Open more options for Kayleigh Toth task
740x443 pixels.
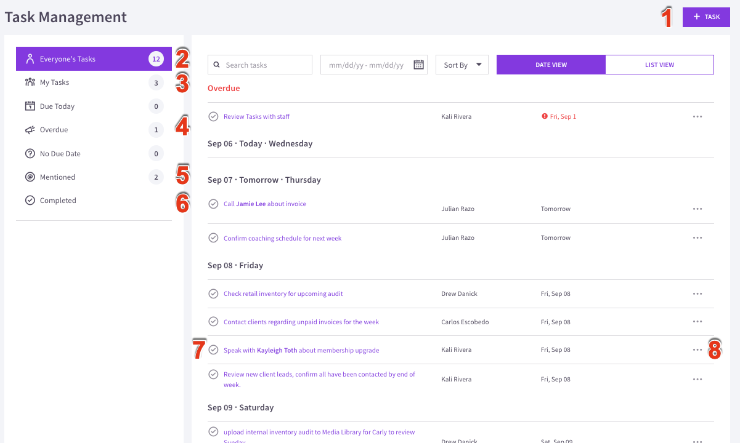(x=697, y=349)
